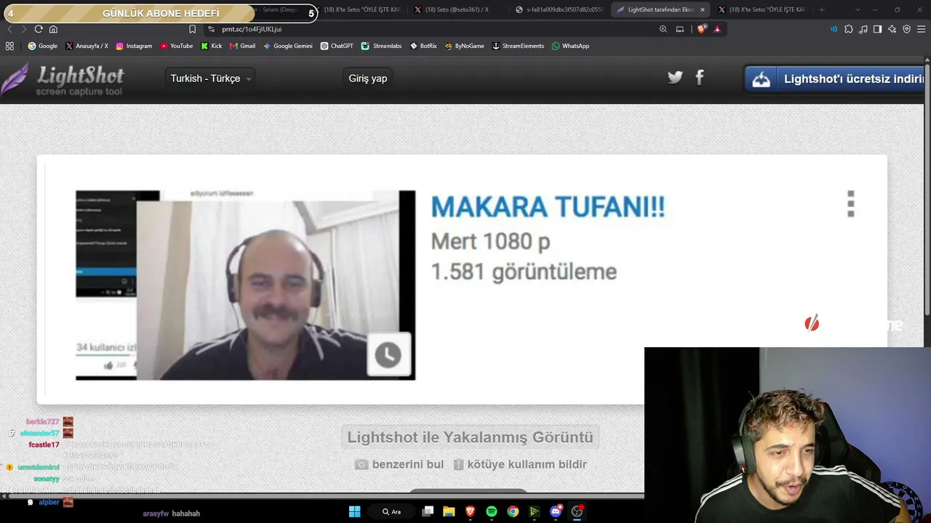This screenshot has height=523, width=931.
Task: Open the new tab plus button
Action: [x=822, y=9]
